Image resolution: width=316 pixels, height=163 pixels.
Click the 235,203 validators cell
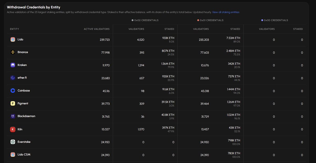click(204, 40)
